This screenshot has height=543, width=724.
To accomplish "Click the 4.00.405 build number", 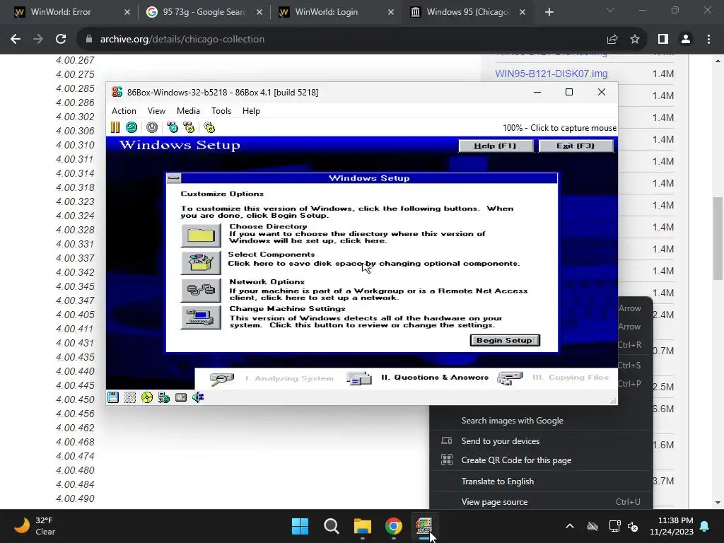I will pos(75,315).
